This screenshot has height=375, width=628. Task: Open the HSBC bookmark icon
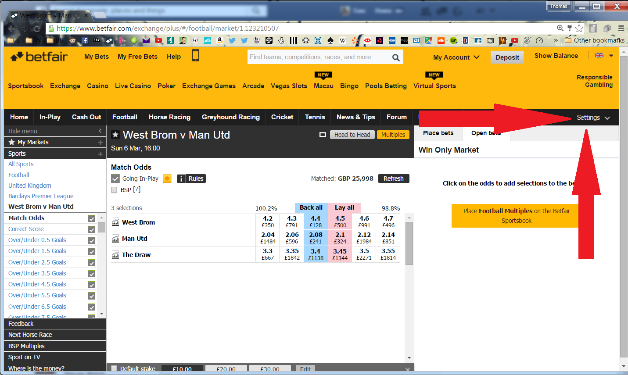367,40
